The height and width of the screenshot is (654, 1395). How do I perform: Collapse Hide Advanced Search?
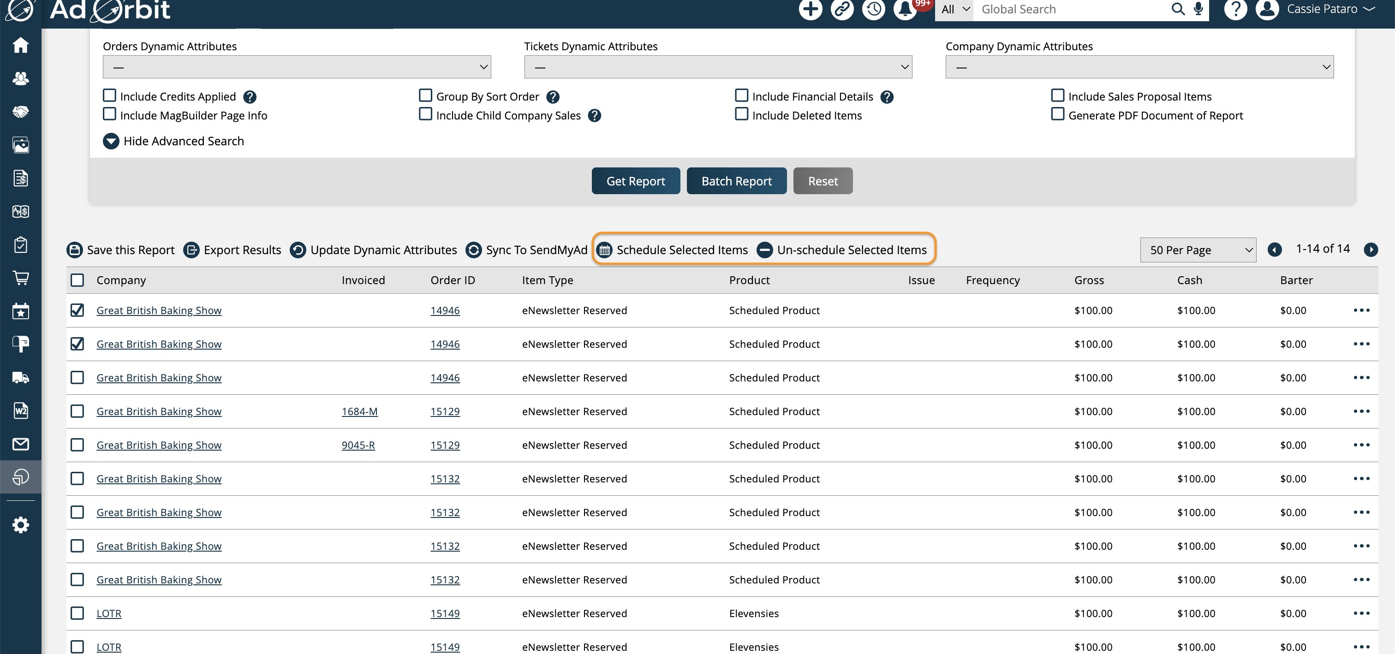pyautogui.click(x=173, y=141)
